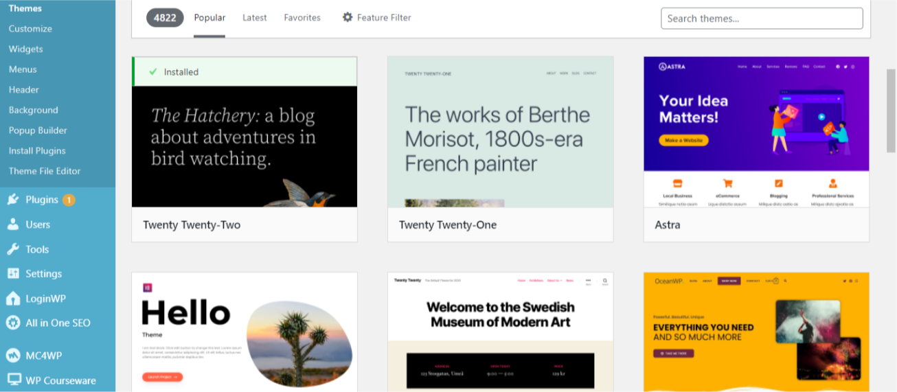Click the LoginWP house icon
Screen dimensions: 897x392
click(13, 299)
